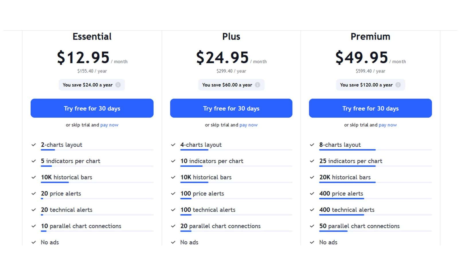This screenshot has height=265, width=471.
Task: Click 'pay now' link under Premium
Action: point(388,125)
